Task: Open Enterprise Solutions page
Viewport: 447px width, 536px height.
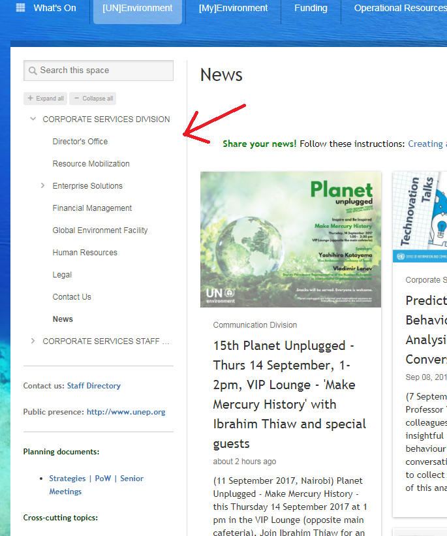Action: tap(87, 186)
